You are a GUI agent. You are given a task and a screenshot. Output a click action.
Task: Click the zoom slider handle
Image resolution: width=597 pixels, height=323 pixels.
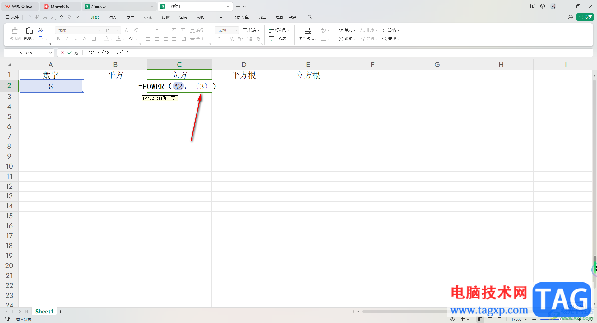point(560,319)
